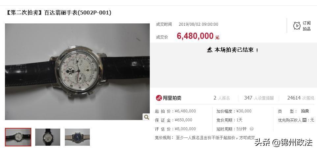This screenshot has width=317, height=151.
Task: Open the main watch product image
Action: pos(77,72)
